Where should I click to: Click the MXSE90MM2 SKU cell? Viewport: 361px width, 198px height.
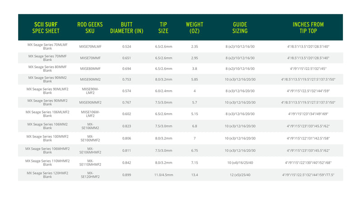[x=90, y=80]
